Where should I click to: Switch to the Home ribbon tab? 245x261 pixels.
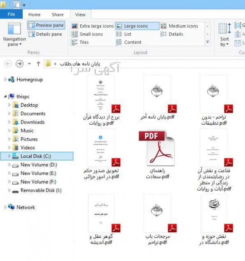click(34, 15)
